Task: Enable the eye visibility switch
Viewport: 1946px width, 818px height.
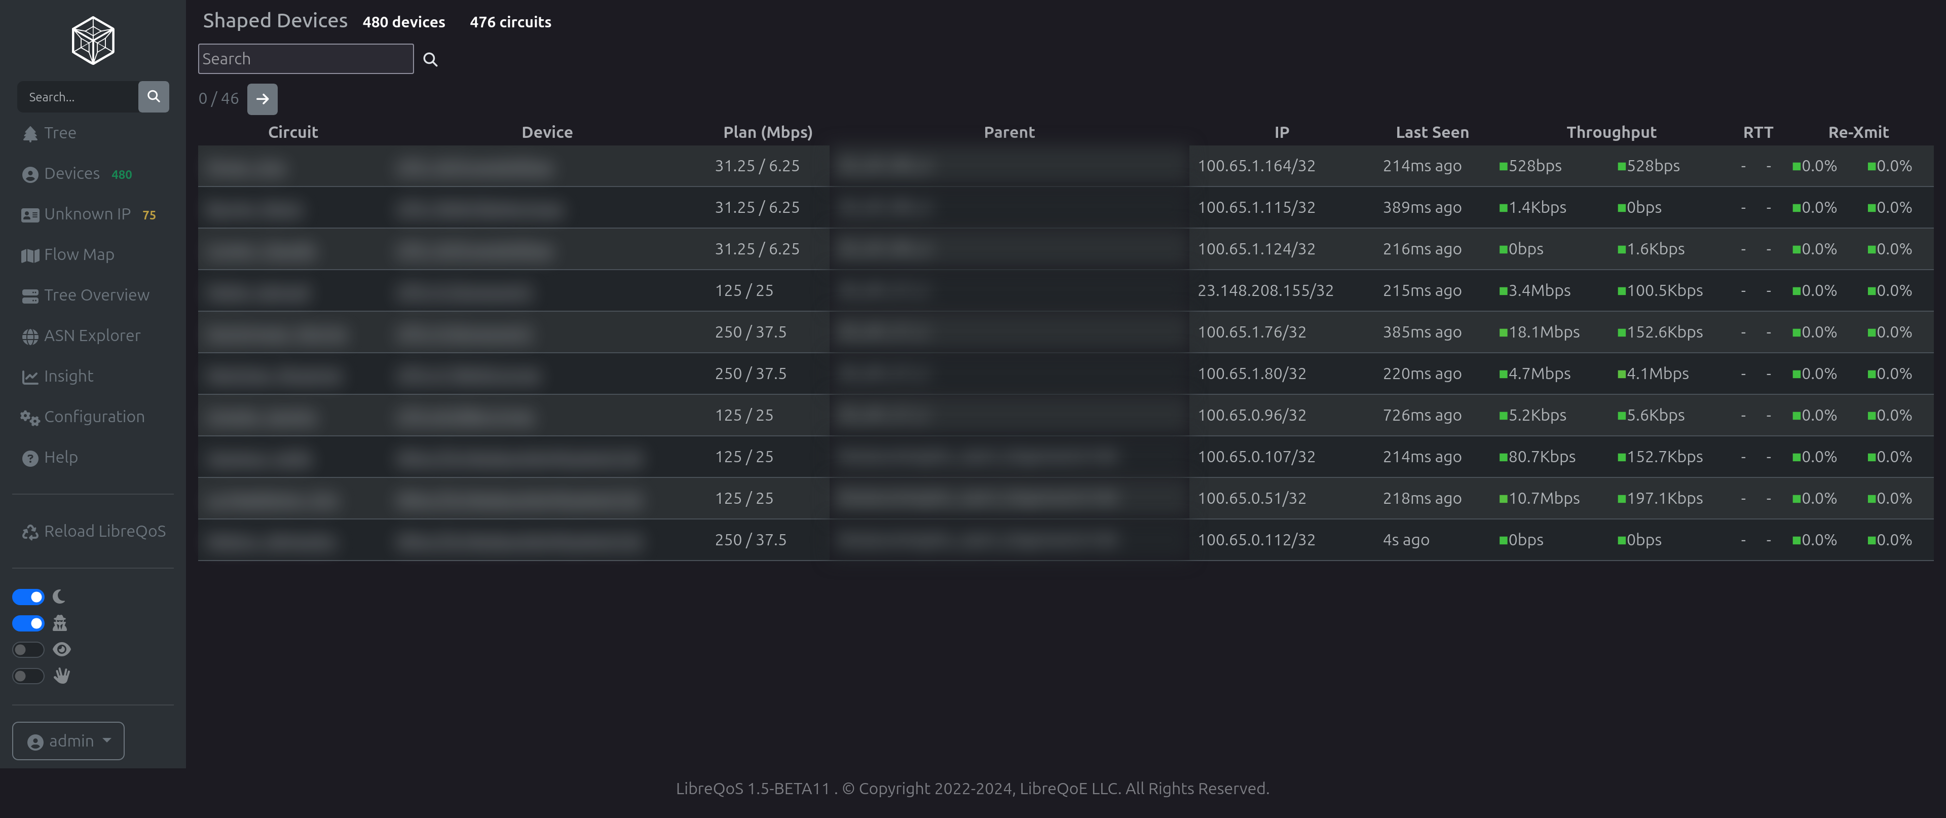Action: pyautogui.click(x=29, y=650)
